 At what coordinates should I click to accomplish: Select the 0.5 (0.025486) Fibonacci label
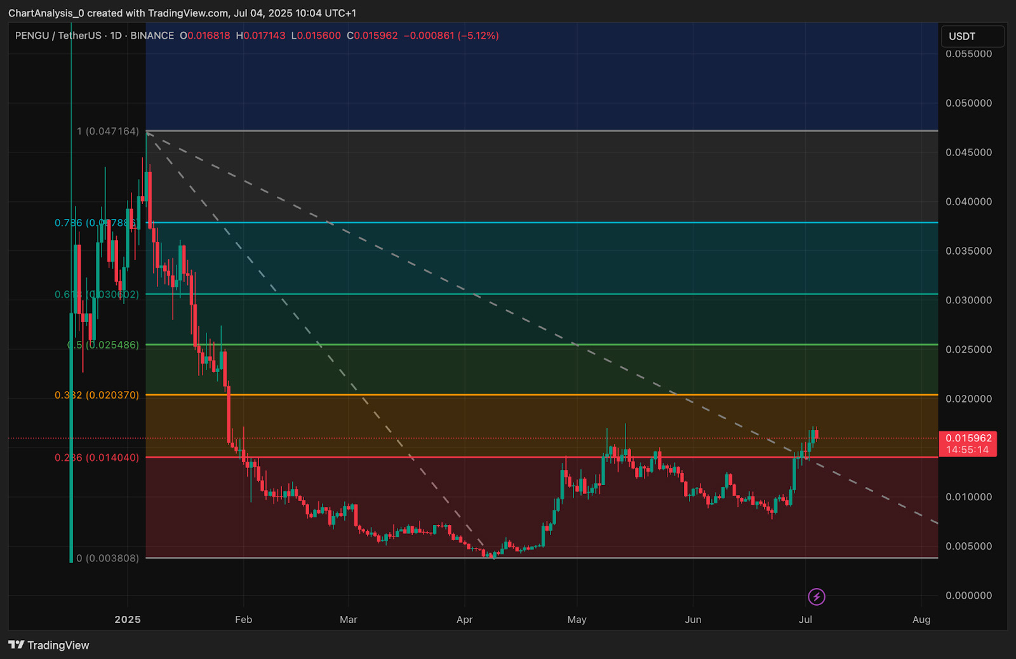[x=103, y=345]
